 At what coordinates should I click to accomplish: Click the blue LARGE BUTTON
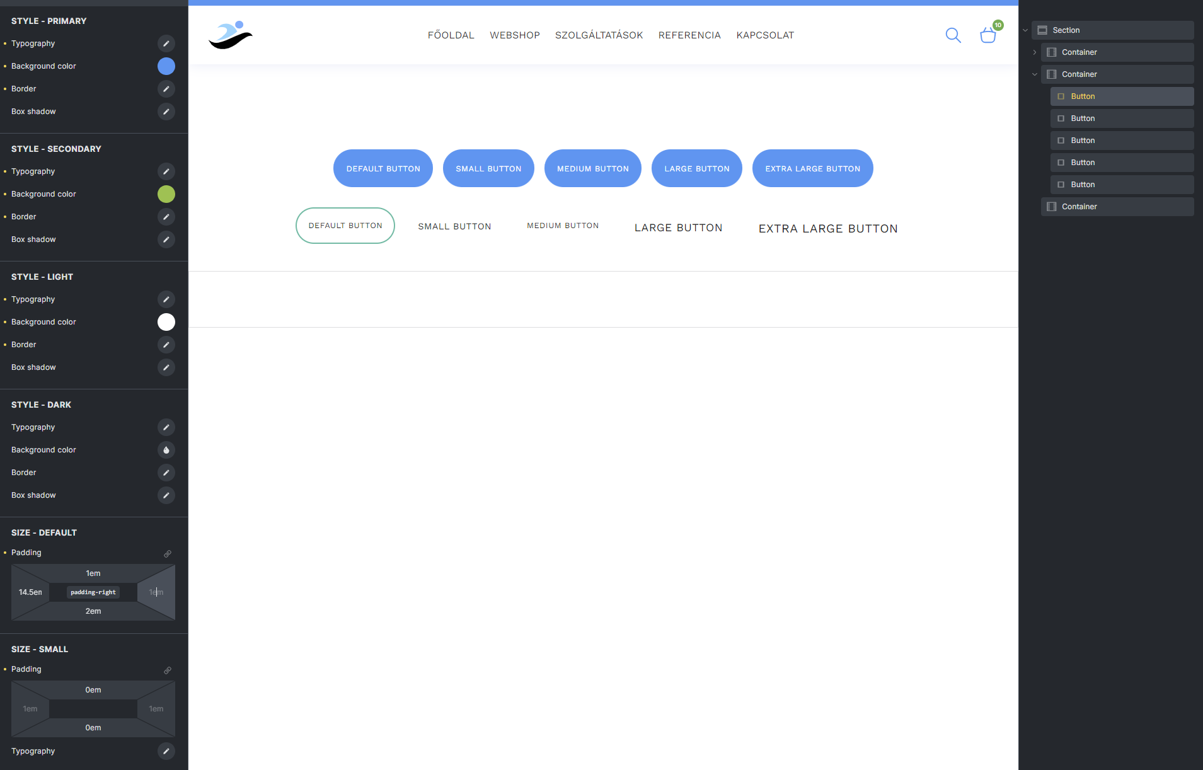pos(697,168)
